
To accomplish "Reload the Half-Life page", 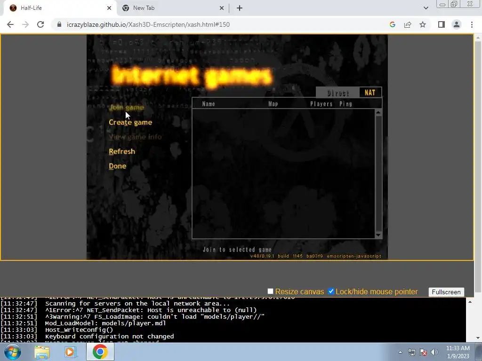I will [40, 24].
